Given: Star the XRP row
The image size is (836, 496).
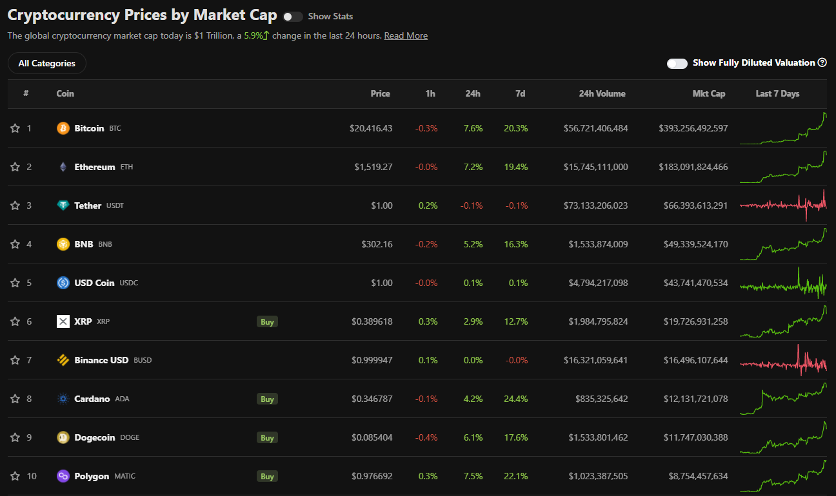Looking at the screenshot, I should [15, 321].
